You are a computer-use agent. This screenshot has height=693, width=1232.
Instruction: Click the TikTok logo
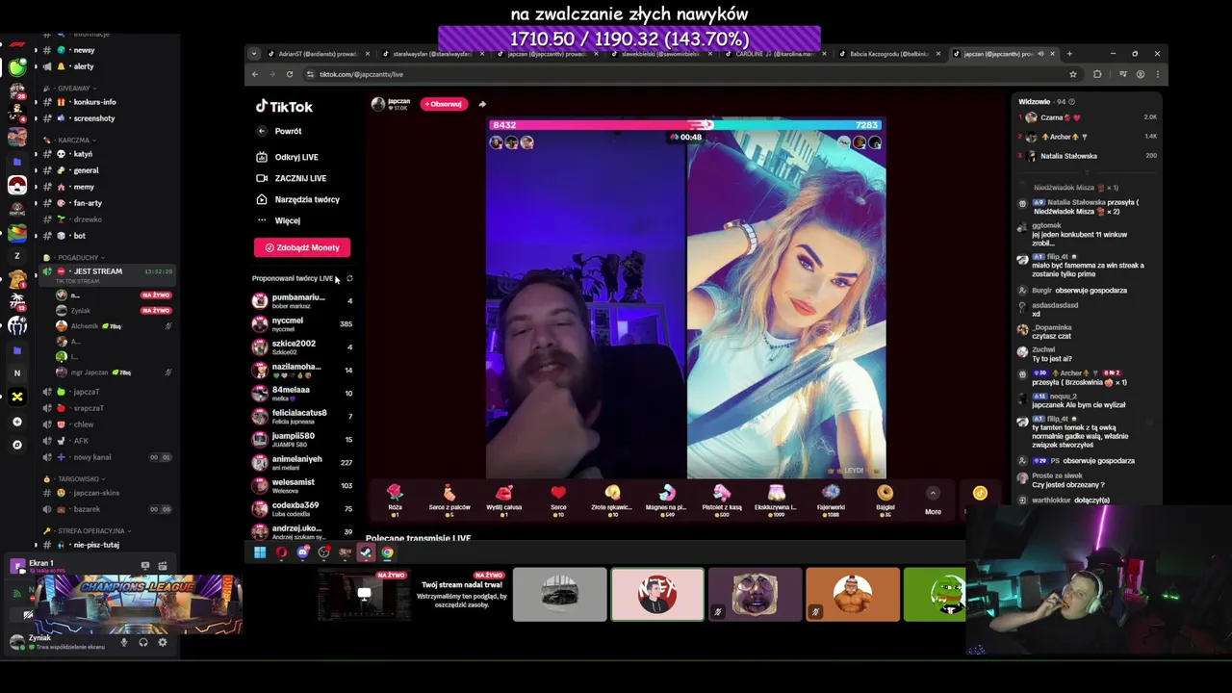tap(284, 107)
